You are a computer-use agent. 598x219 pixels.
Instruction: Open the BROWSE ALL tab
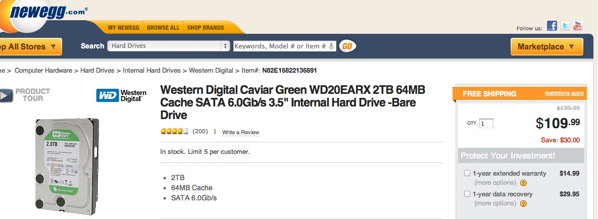163,28
